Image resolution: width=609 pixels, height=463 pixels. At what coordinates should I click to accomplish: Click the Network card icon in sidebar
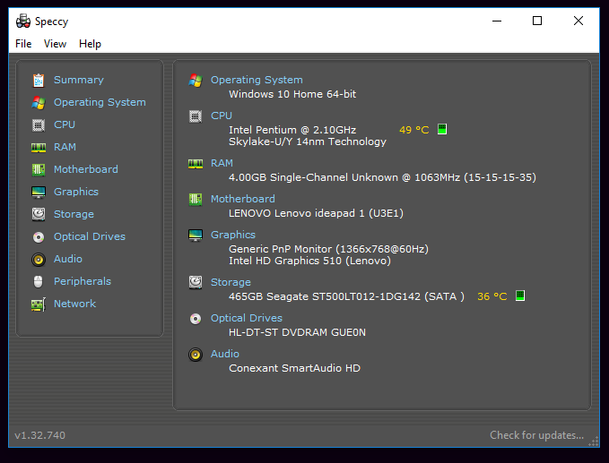(x=38, y=304)
